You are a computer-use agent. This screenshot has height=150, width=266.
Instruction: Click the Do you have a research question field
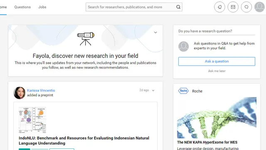coord(217,31)
